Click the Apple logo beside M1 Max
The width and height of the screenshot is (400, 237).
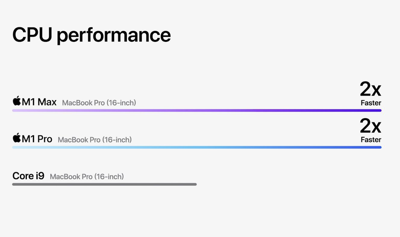[x=17, y=101]
